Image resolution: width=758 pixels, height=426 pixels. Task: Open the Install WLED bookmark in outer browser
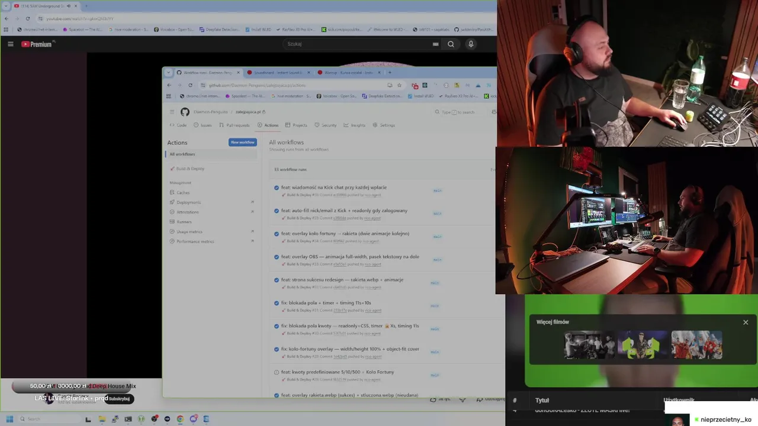[x=257, y=29]
